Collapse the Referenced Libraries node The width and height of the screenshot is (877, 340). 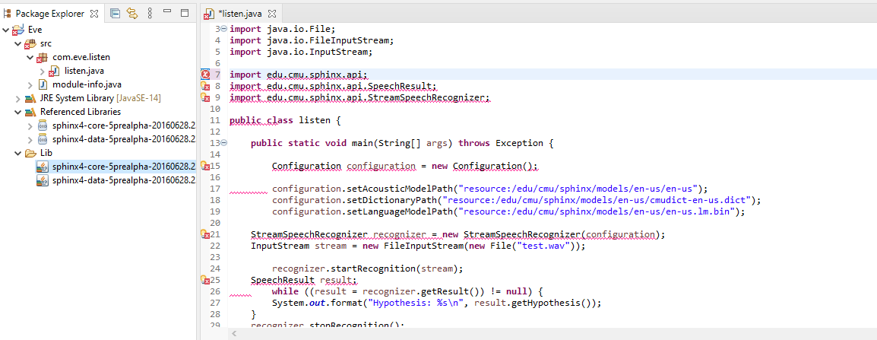tap(18, 112)
